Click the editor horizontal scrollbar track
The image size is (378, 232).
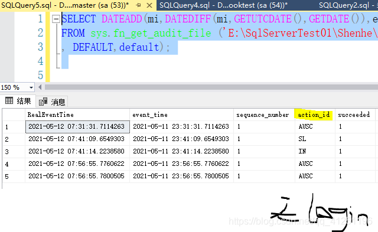click(x=211, y=87)
